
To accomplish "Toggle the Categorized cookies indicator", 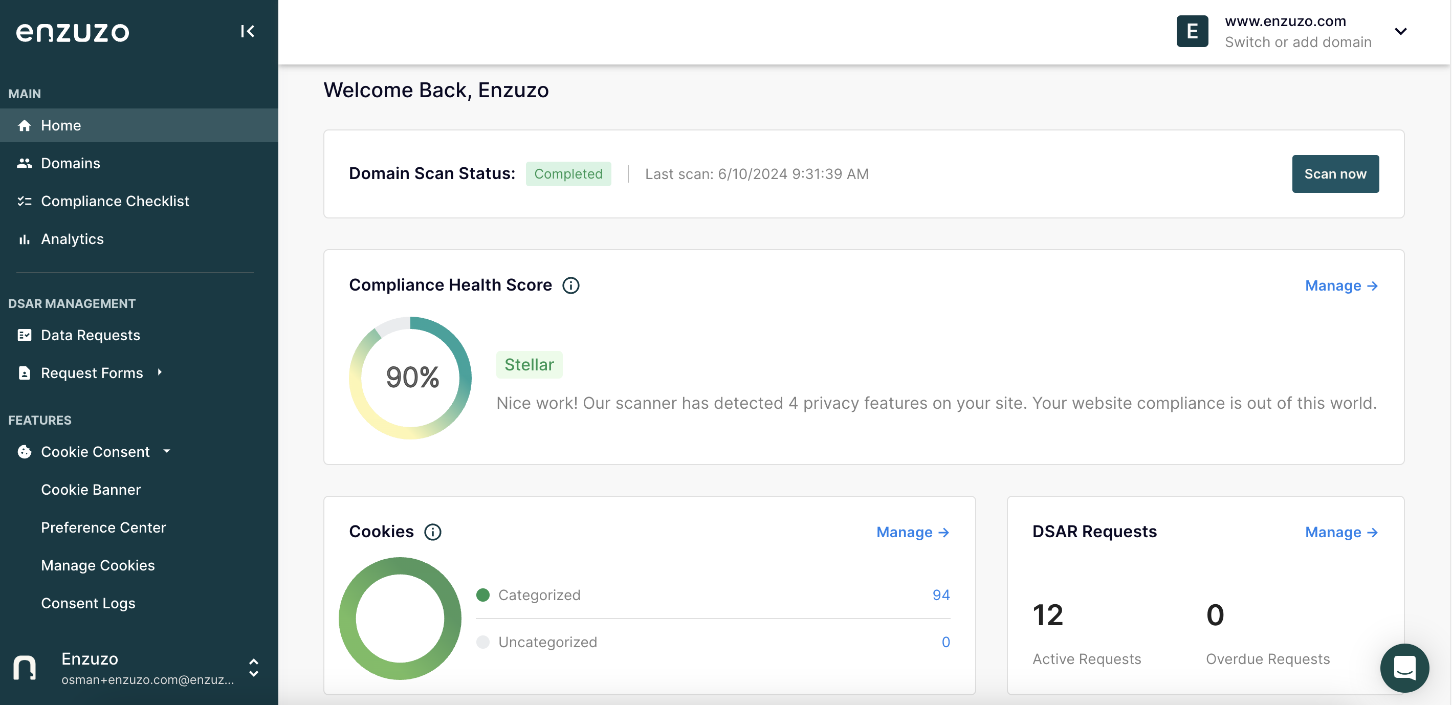I will pyautogui.click(x=483, y=594).
